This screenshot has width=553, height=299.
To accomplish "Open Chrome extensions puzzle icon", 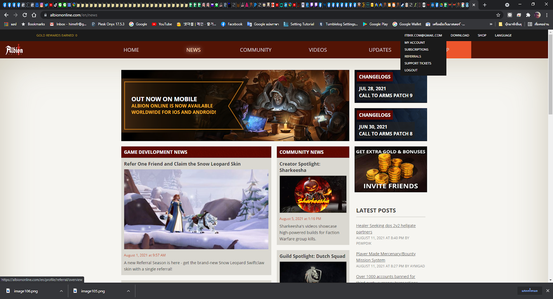I will pos(528,15).
